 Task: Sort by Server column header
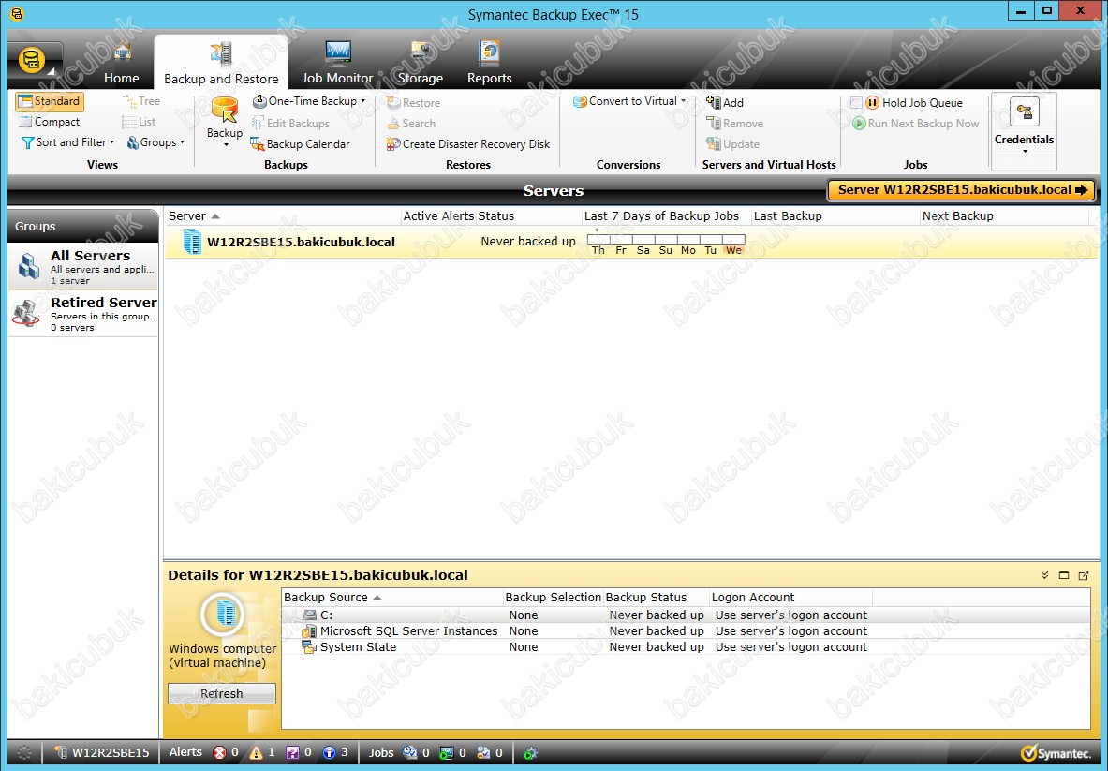click(x=283, y=215)
